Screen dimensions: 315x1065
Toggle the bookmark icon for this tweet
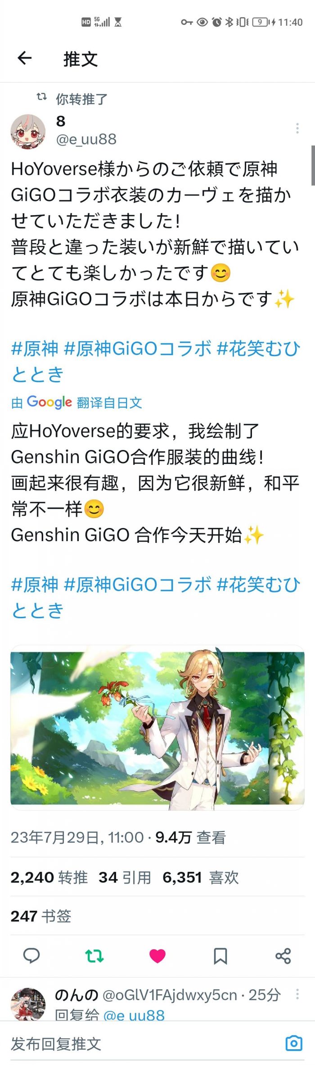[x=220, y=955]
